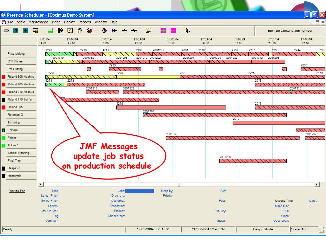Open the Reports menu
The image size is (326, 244).
(x=85, y=22)
